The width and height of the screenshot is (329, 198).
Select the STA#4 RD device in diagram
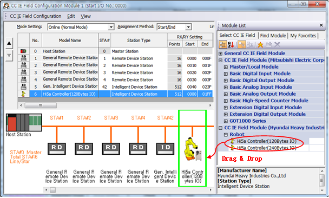tap(138, 149)
